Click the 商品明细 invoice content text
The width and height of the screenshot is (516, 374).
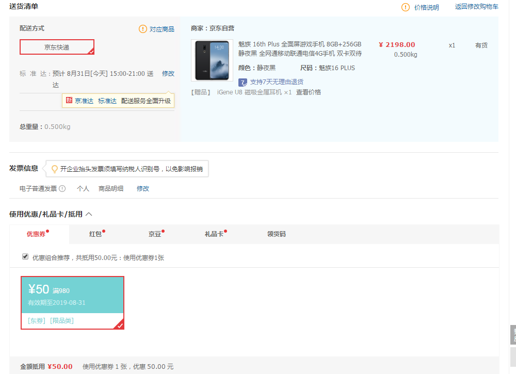tap(111, 188)
